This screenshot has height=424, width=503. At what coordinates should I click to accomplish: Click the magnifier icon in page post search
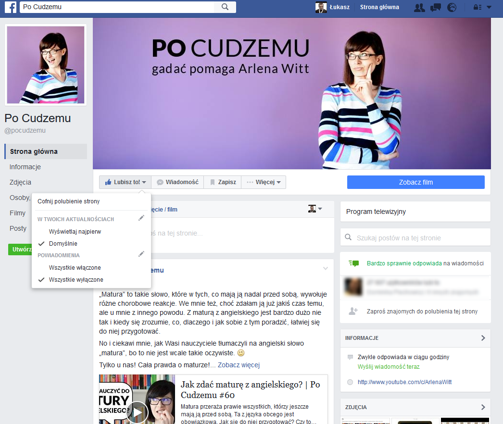[348, 237]
